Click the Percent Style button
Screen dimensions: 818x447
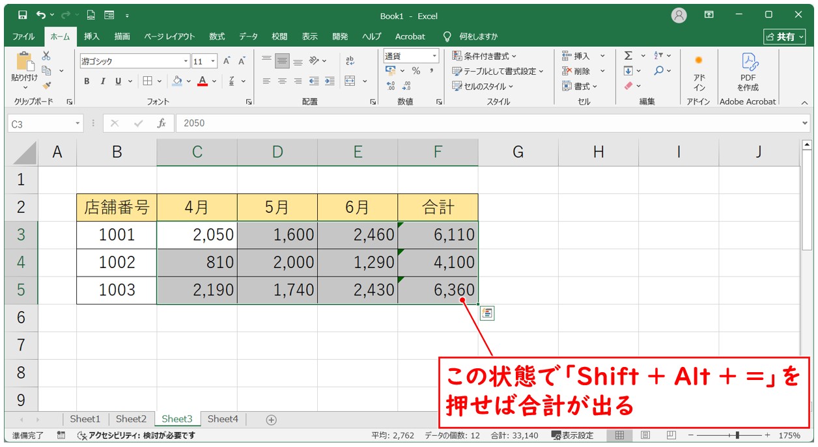[x=416, y=71]
